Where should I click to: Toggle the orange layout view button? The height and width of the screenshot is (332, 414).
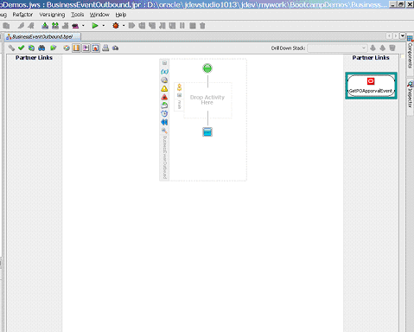[76, 48]
